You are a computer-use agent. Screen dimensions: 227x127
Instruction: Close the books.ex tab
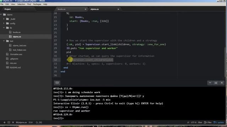click(x=85, y=9)
